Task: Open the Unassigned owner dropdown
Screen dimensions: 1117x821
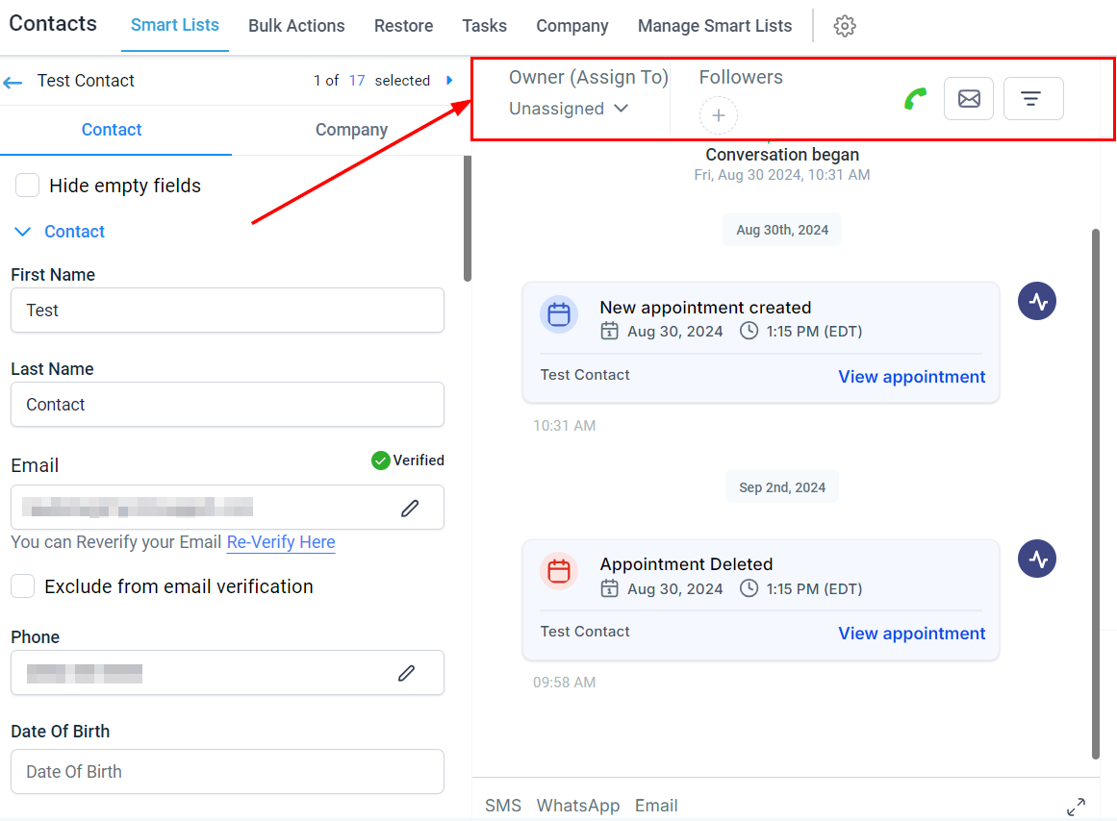Action: point(569,109)
